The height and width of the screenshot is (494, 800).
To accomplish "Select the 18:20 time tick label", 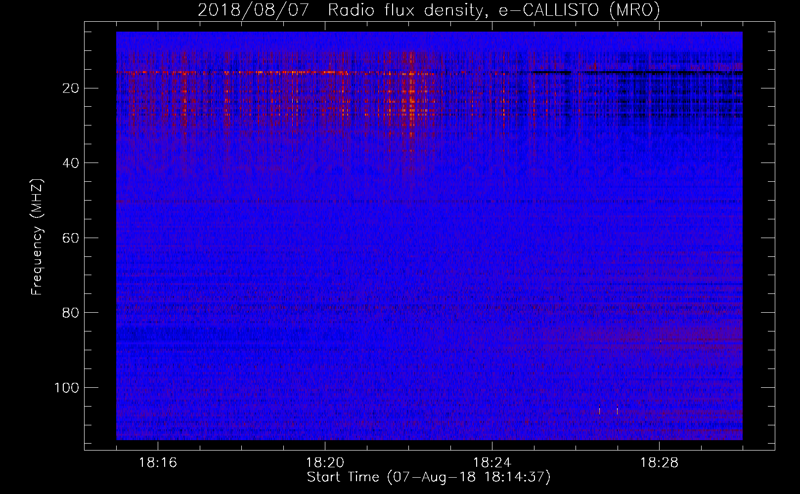I will coord(325,463).
